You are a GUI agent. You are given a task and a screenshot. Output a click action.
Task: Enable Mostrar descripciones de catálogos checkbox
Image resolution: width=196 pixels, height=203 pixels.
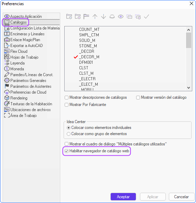(x=67, y=97)
